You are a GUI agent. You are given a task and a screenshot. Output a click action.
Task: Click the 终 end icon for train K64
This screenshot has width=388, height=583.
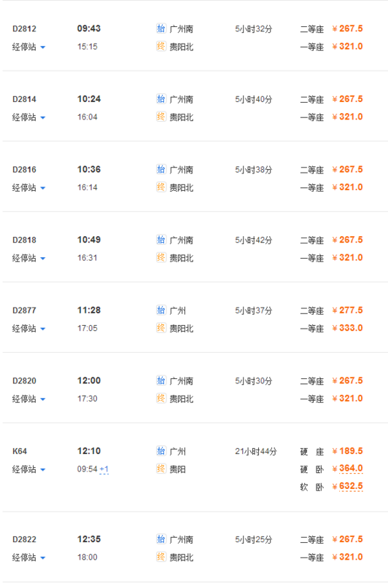tap(160, 469)
